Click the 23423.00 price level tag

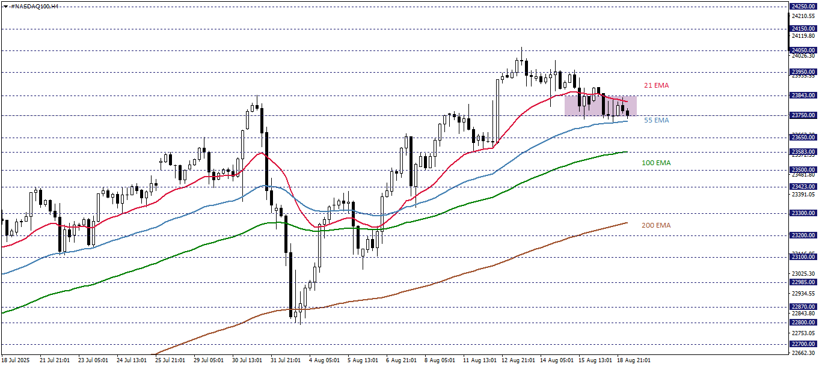click(803, 186)
